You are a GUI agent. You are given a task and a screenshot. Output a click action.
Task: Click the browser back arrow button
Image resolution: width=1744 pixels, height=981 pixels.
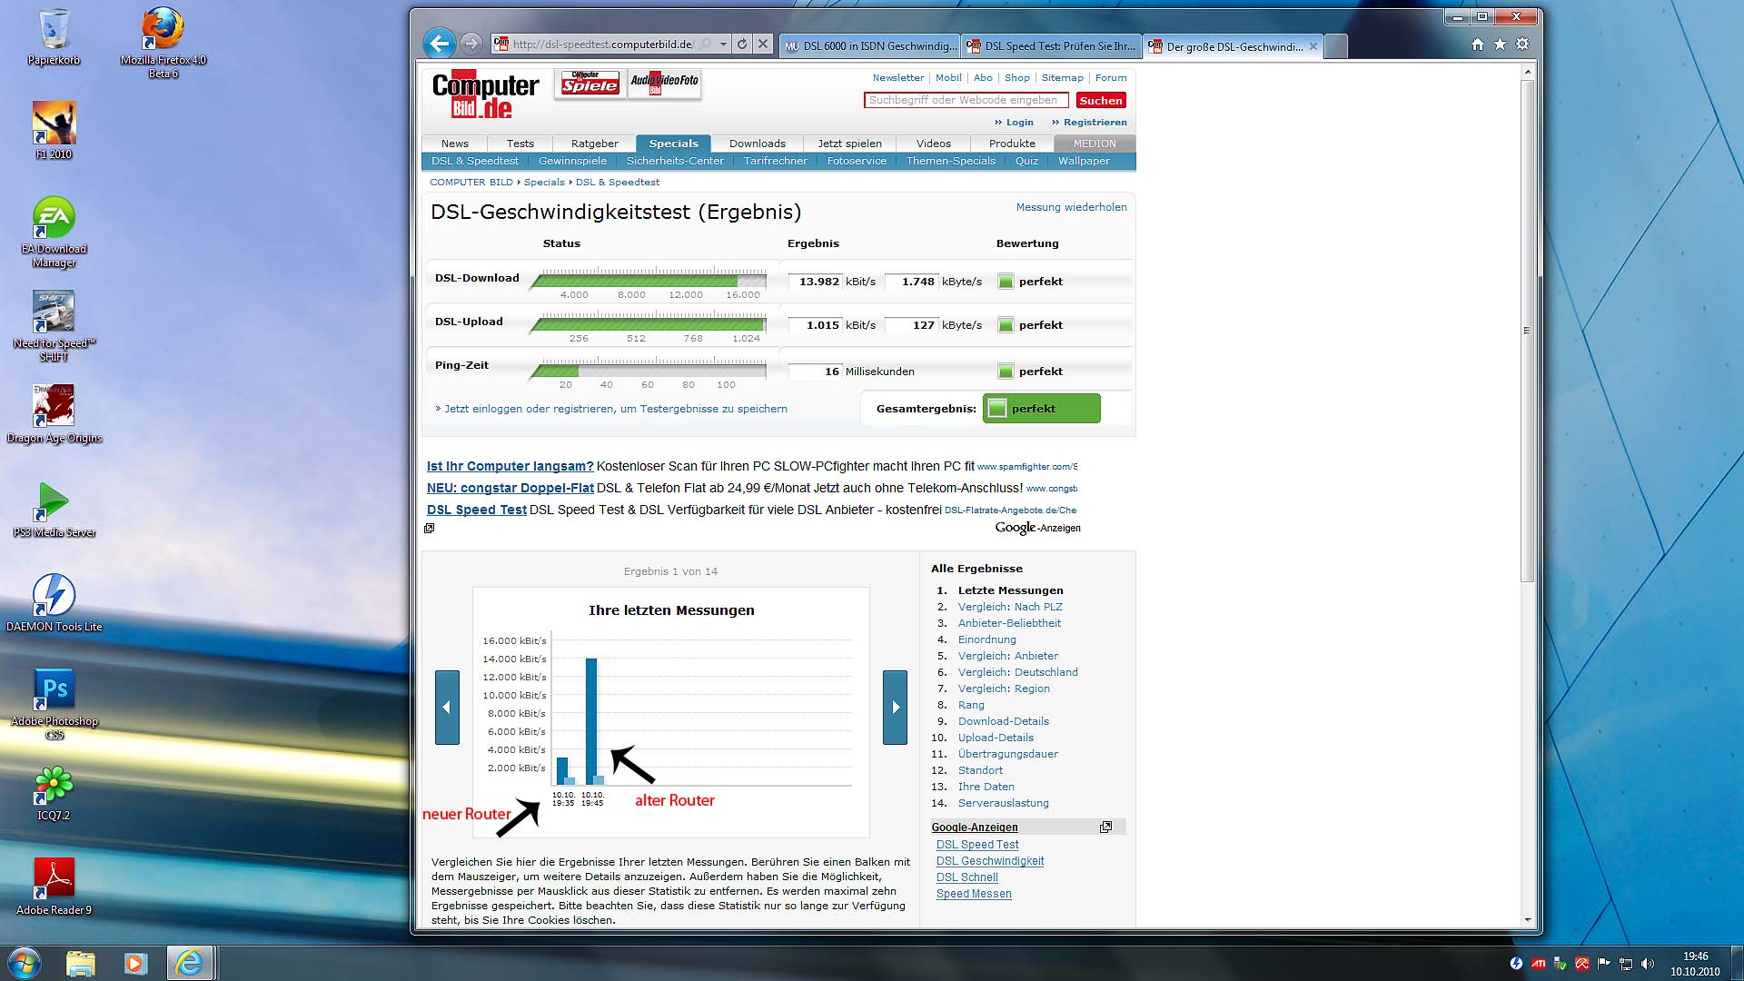440,44
